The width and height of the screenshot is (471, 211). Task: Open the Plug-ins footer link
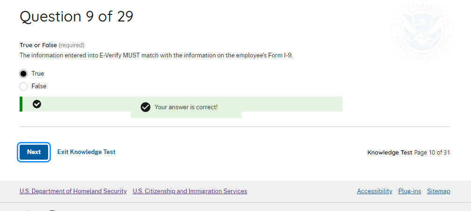click(x=409, y=191)
